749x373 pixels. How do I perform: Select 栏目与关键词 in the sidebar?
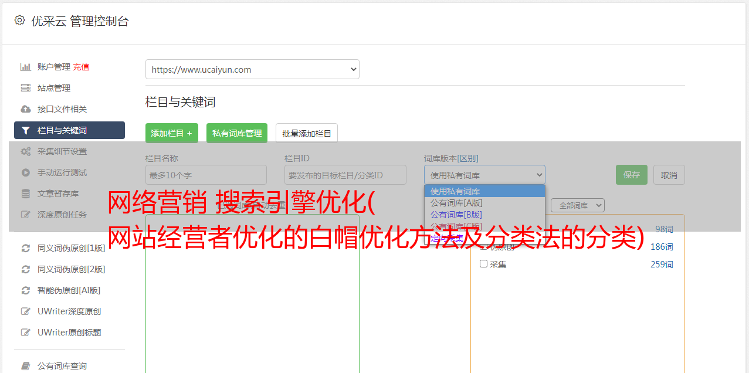point(69,130)
